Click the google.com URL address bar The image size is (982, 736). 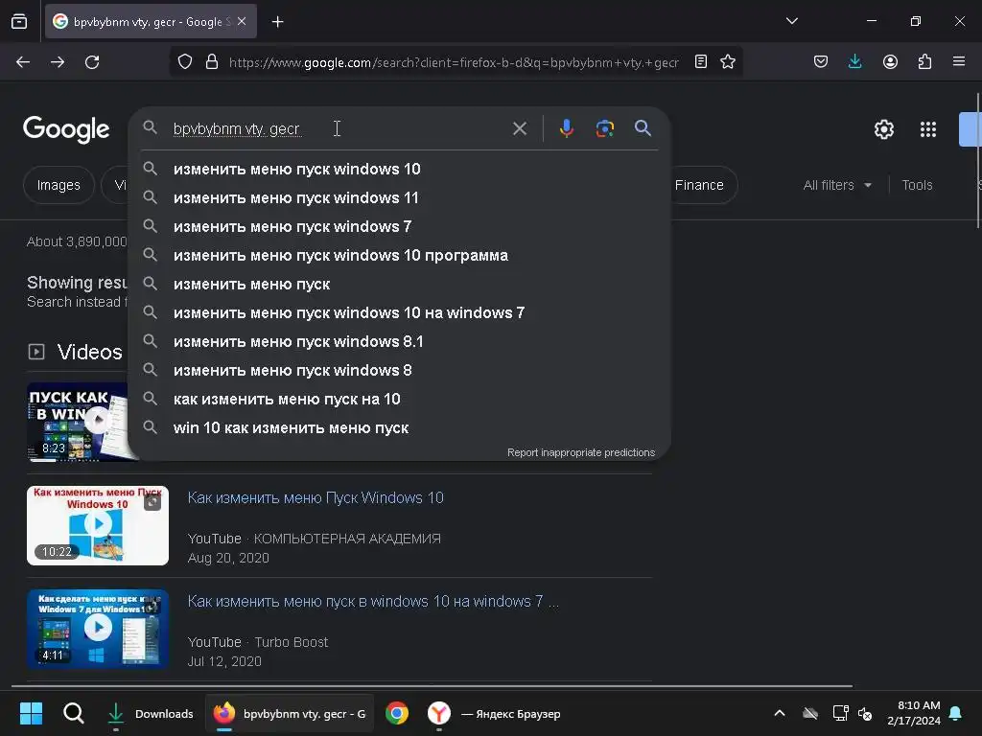454,62
